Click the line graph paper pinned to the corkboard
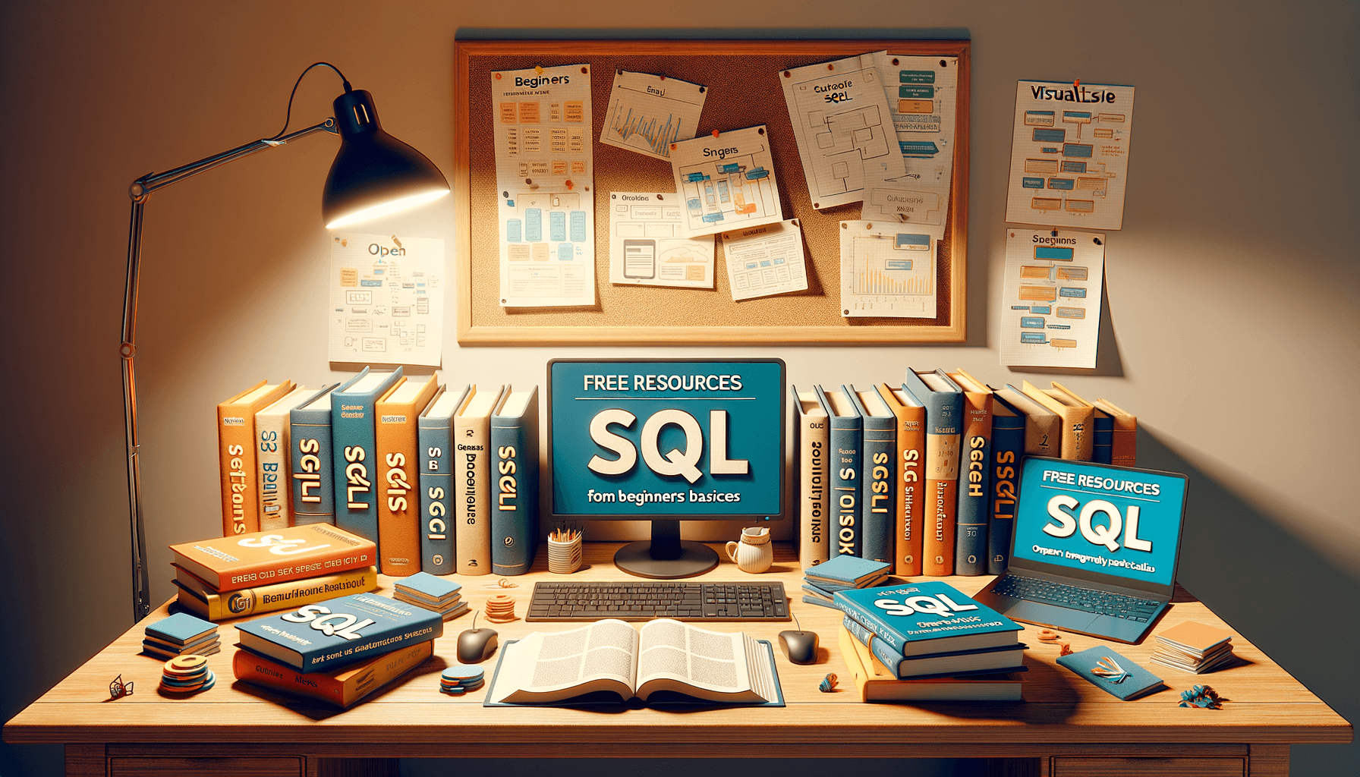This screenshot has height=777, width=1360. [652, 114]
